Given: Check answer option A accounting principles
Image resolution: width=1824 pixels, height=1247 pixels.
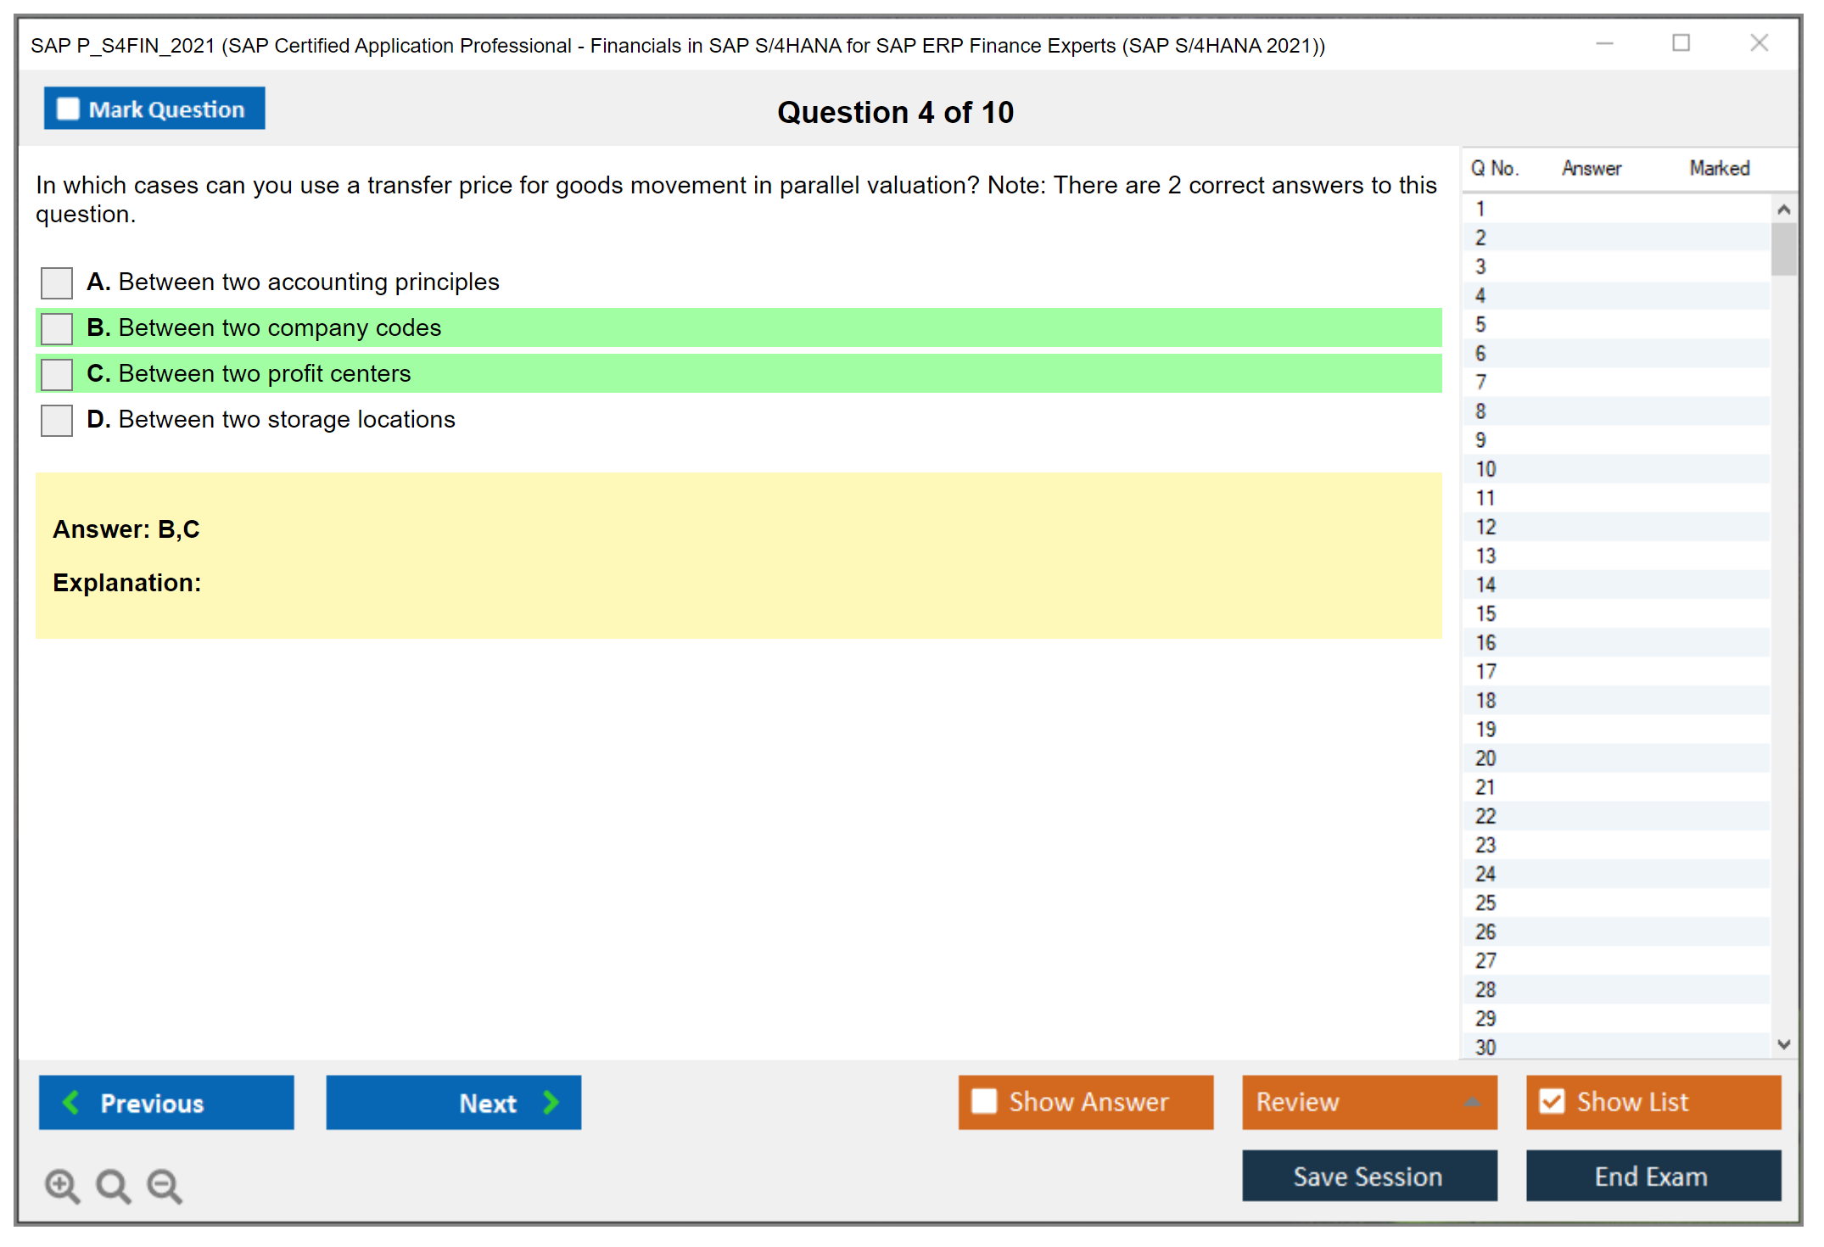Looking at the screenshot, I should coord(57,282).
